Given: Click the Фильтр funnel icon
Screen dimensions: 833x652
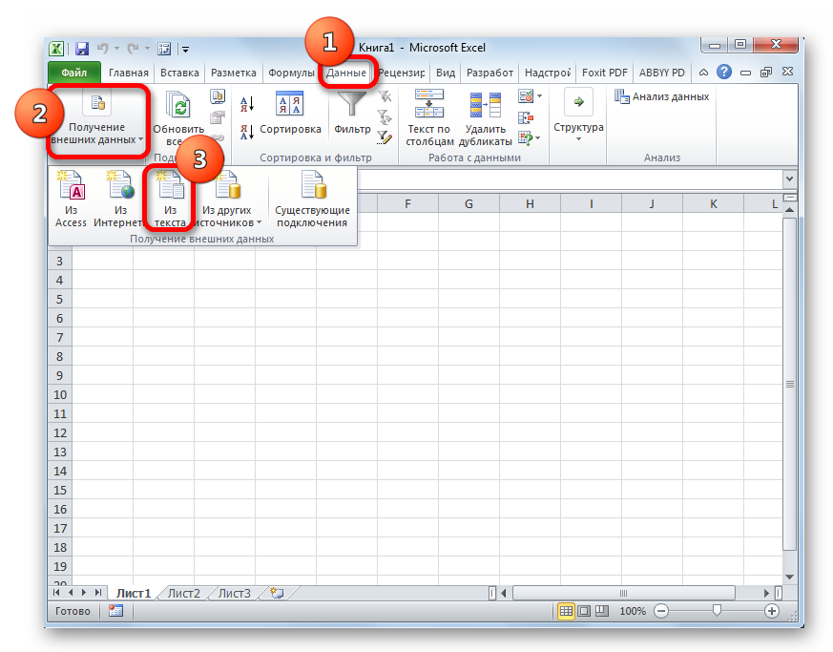Looking at the screenshot, I should [352, 104].
